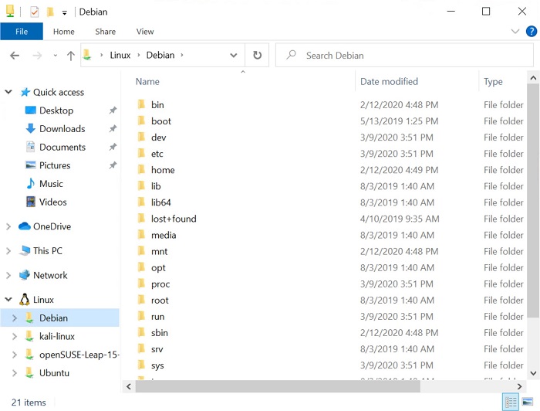
Task: Open the Home ribbon tab
Action: pyautogui.click(x=64, y=32)
